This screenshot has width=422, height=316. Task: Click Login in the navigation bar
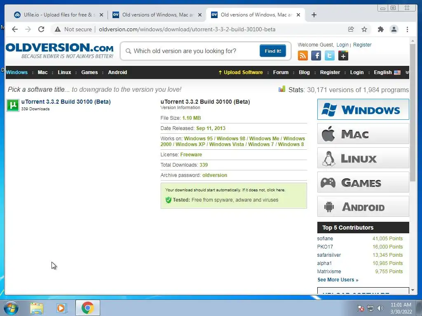tap(357, 72)
